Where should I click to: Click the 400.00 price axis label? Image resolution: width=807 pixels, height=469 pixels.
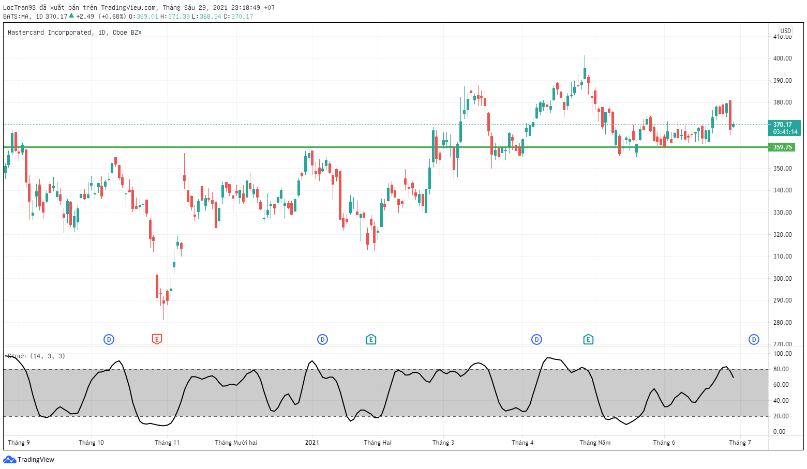pyautogui.click(x=782, y=58)
